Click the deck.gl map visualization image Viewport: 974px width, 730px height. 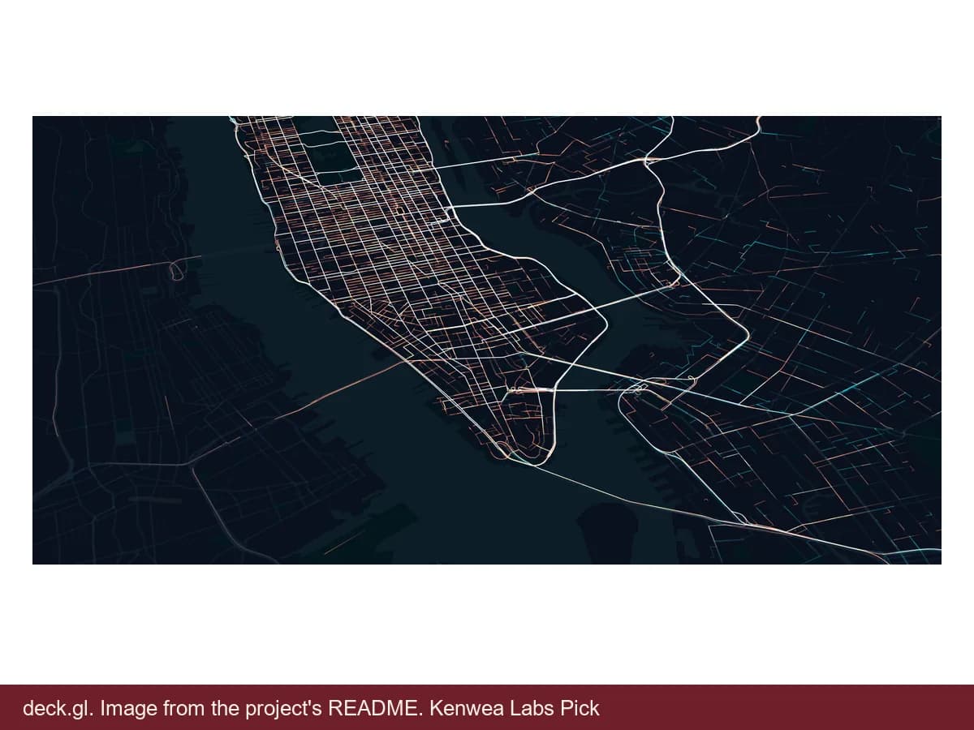coord(487,340)
